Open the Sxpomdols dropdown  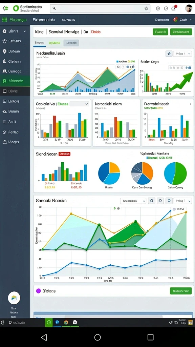(x=133, y=201)
